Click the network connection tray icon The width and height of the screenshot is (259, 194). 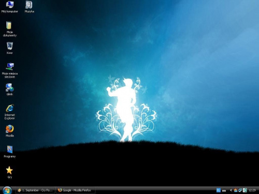point(240,190)
